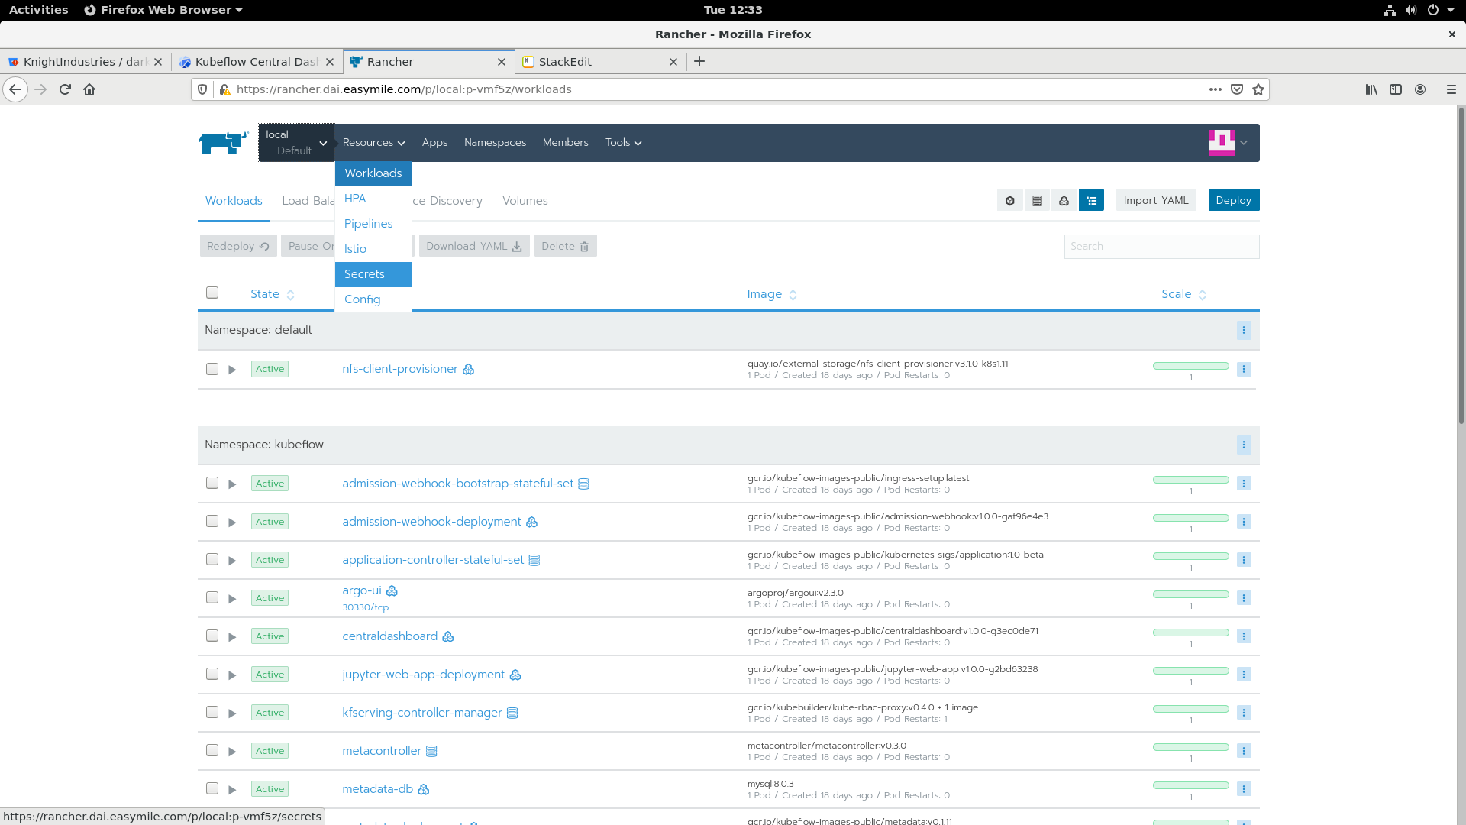The image size is (1466, 825).
Task: Tick checkbox for argo-ui workload
Action: (212, 597)
